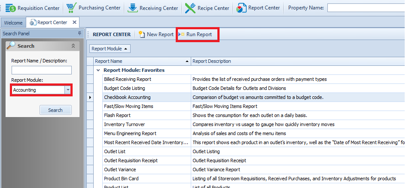Select the Flash Report row
Screen dimensions: 406x188
click(x=117, y=115)
